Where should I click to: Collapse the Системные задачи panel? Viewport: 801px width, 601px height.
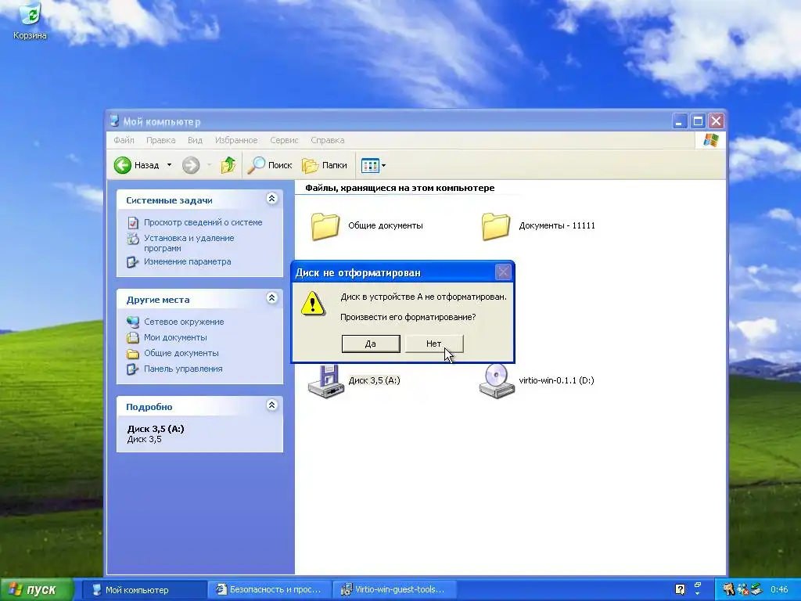pos(271,199)
